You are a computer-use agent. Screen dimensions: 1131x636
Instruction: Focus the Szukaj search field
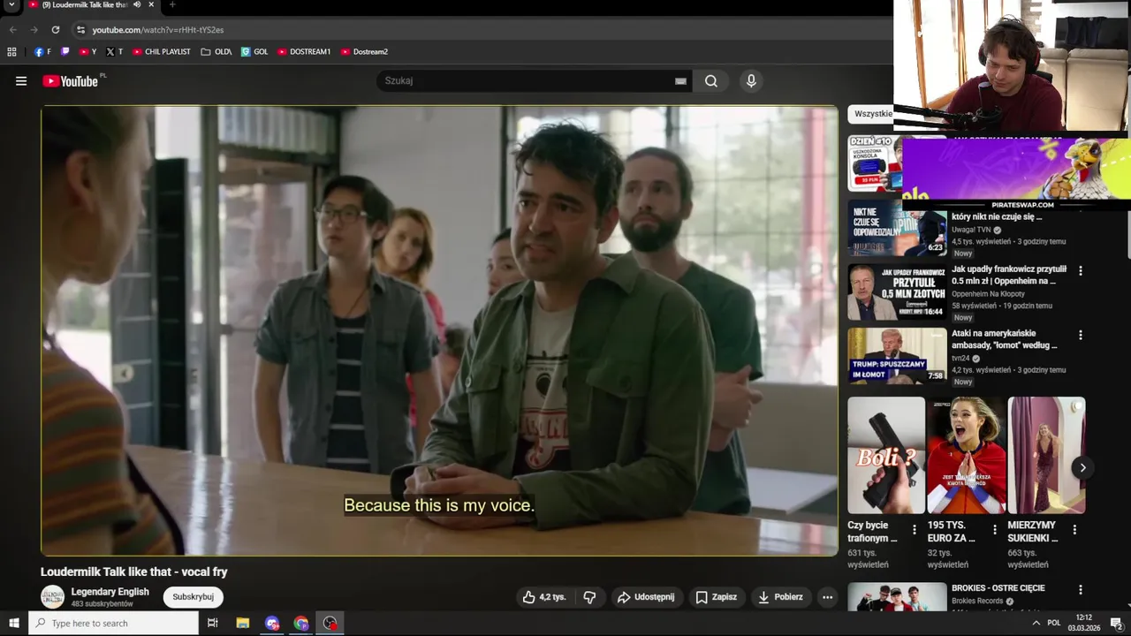(526, 81)
